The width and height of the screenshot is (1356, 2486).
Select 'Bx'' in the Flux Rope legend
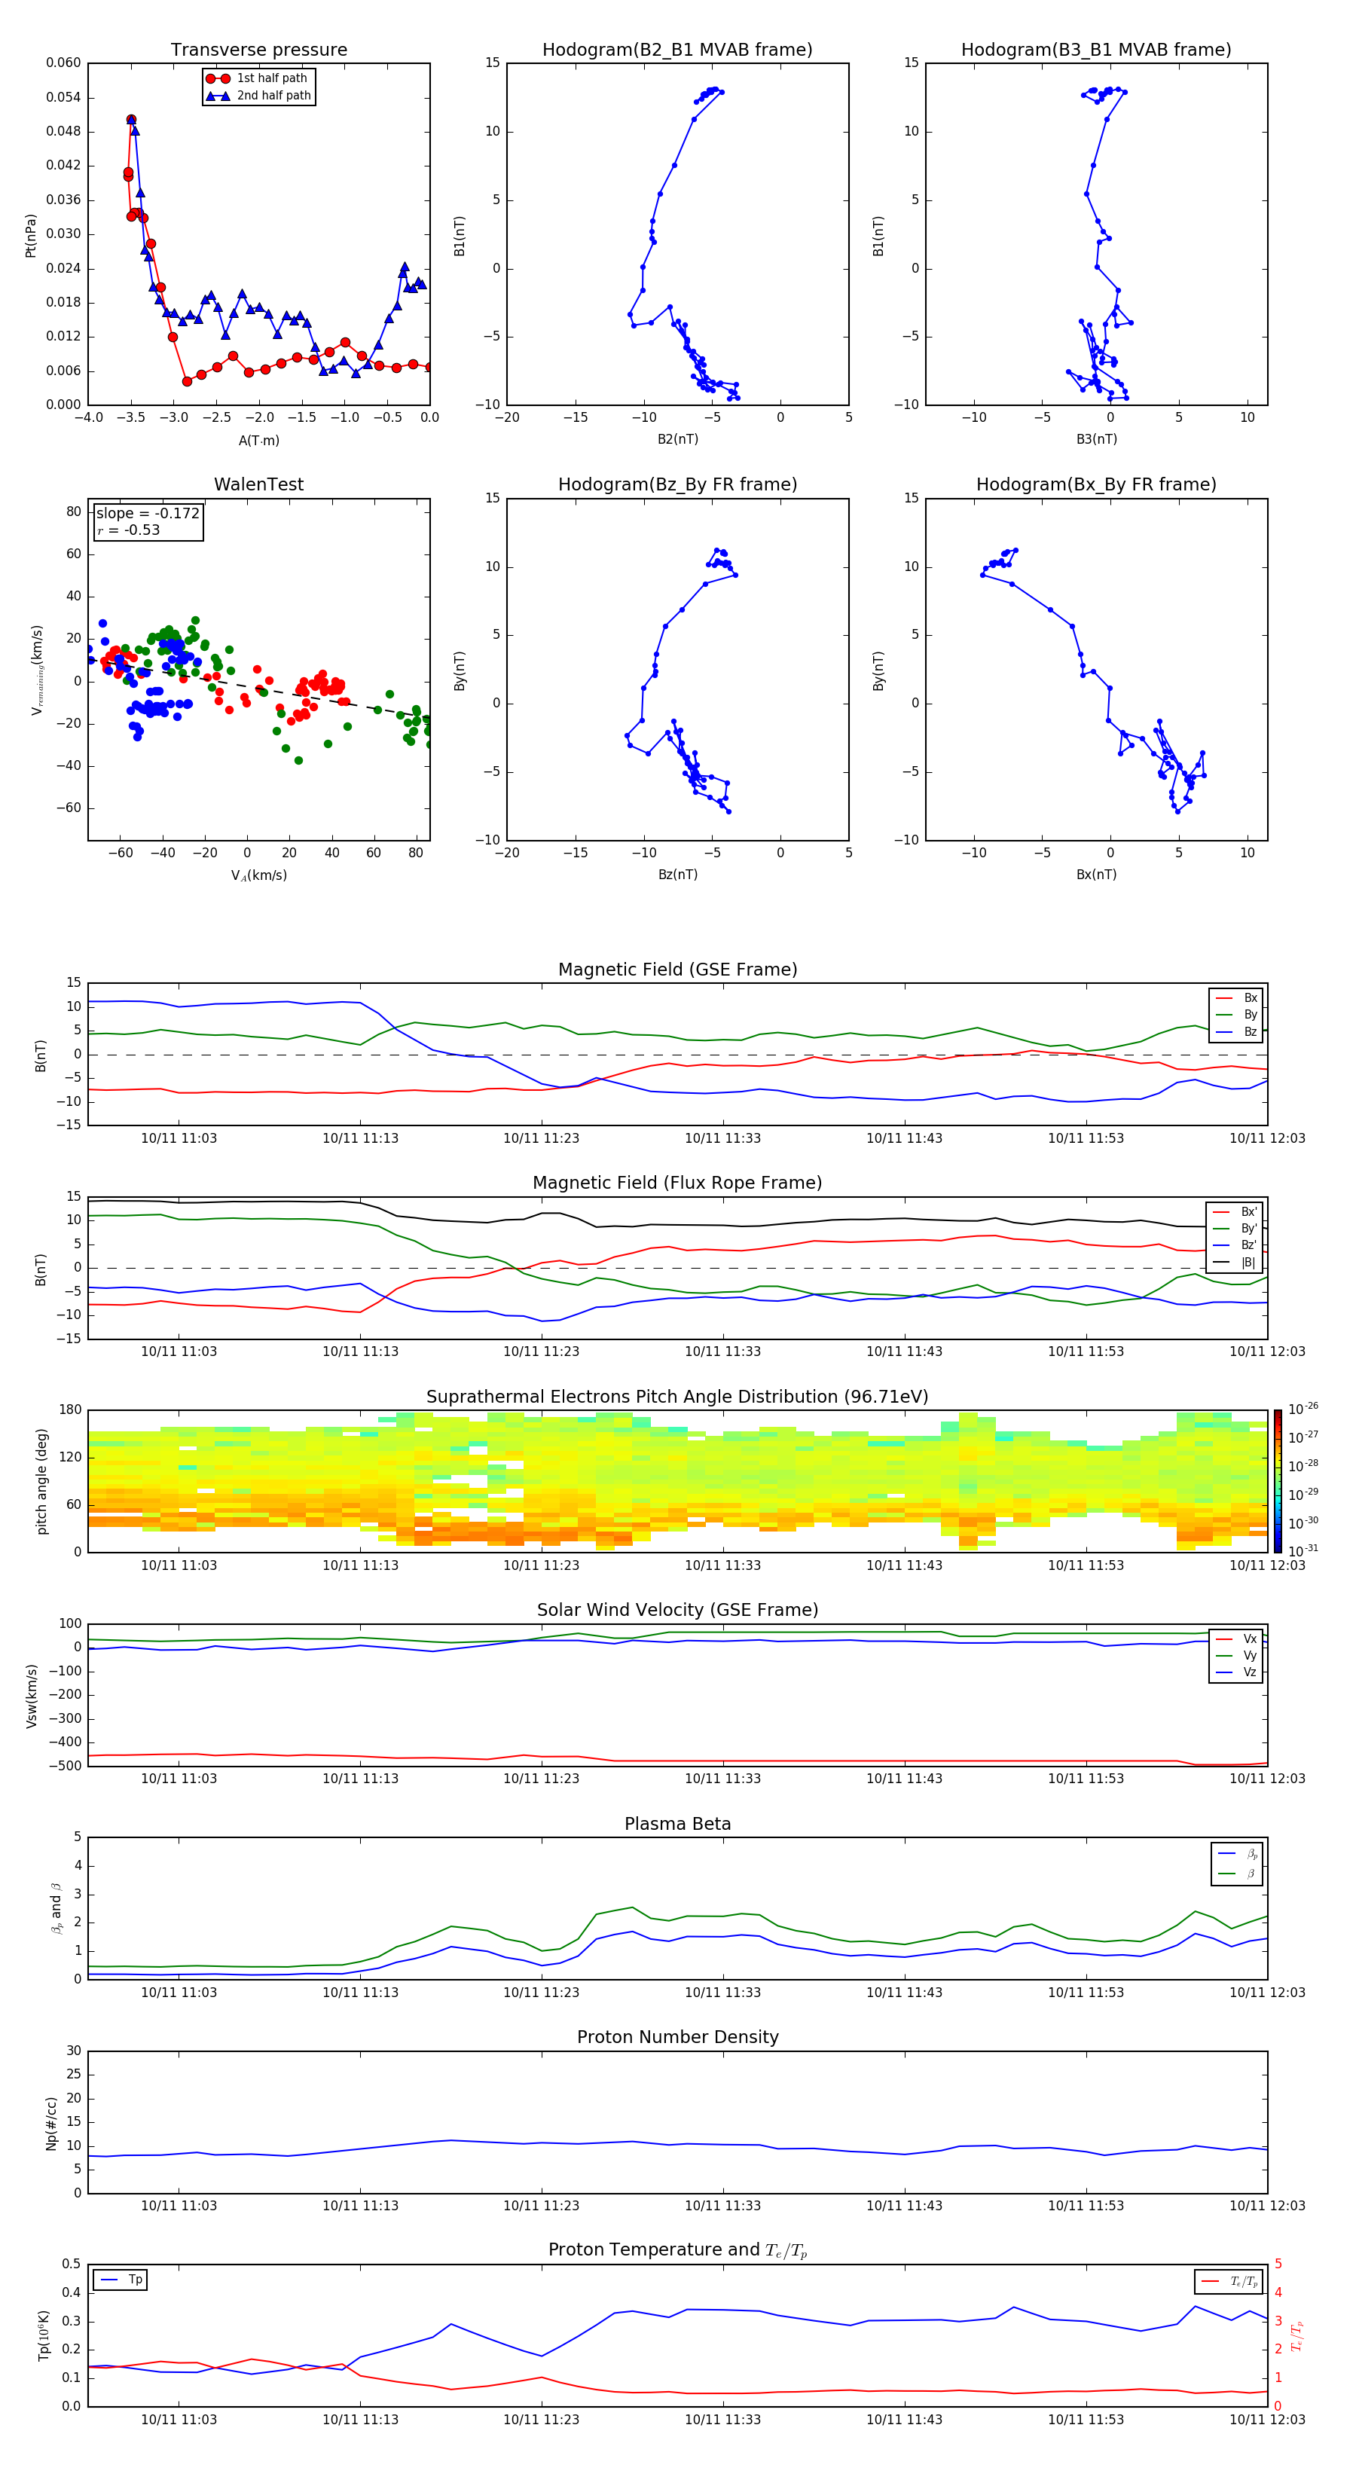coord(1235,1212)
